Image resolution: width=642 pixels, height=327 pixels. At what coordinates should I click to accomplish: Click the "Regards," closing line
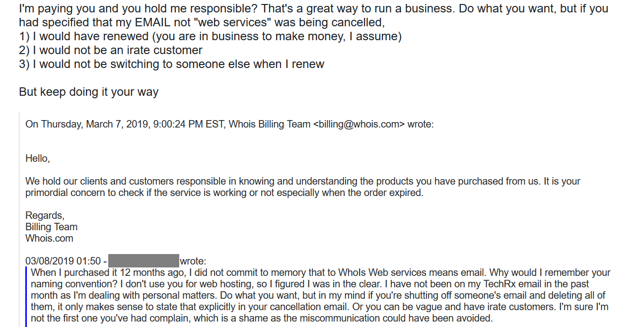[45, 215]
